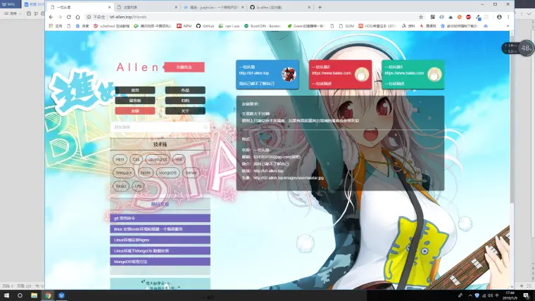Viewport: 535px width, 301px height.
Task: Open a new browser tab
Action: point(320,7)
